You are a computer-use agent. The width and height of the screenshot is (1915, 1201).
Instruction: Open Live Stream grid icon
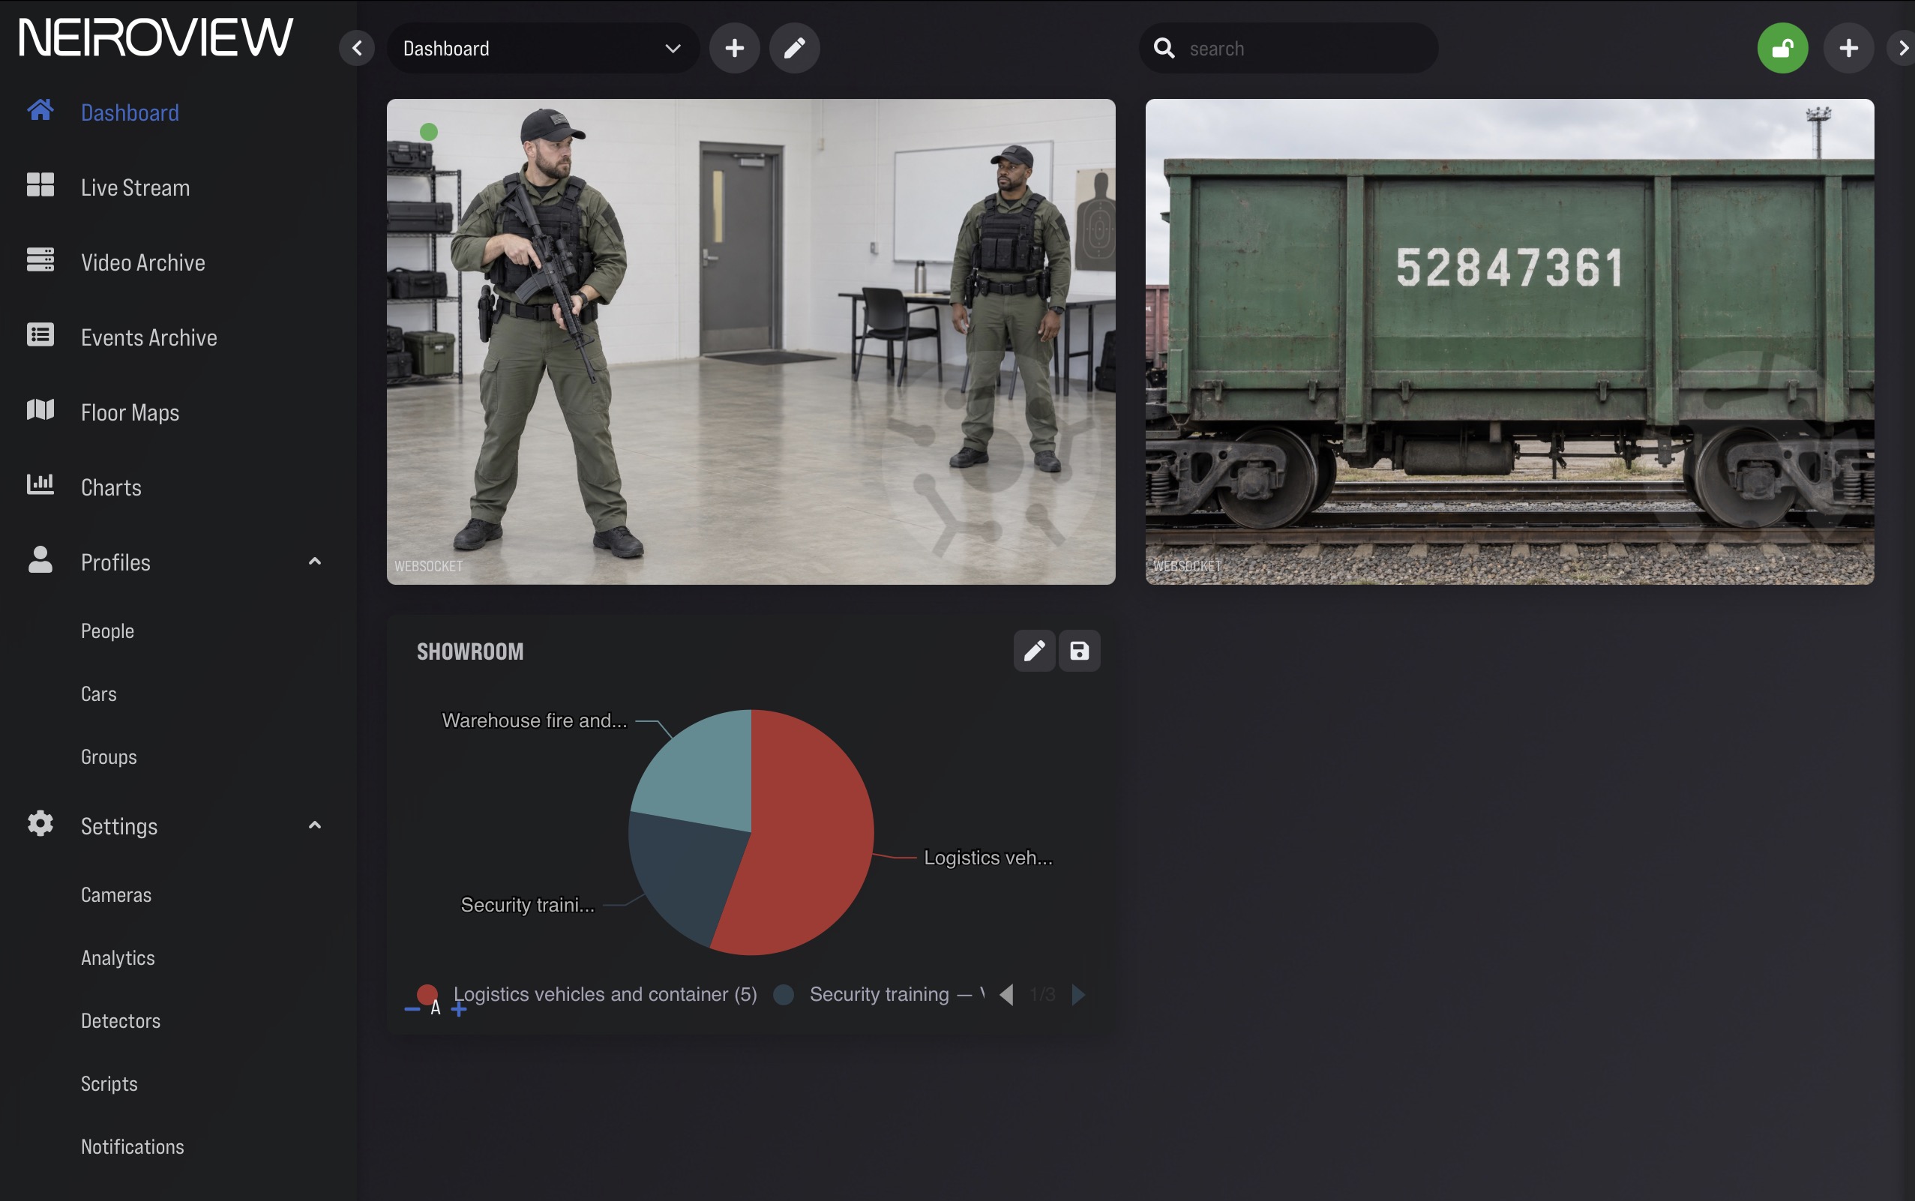pos(40,185)
